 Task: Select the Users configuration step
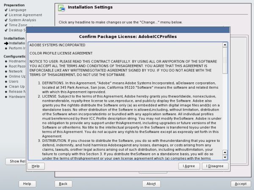(x=14, y=81)
